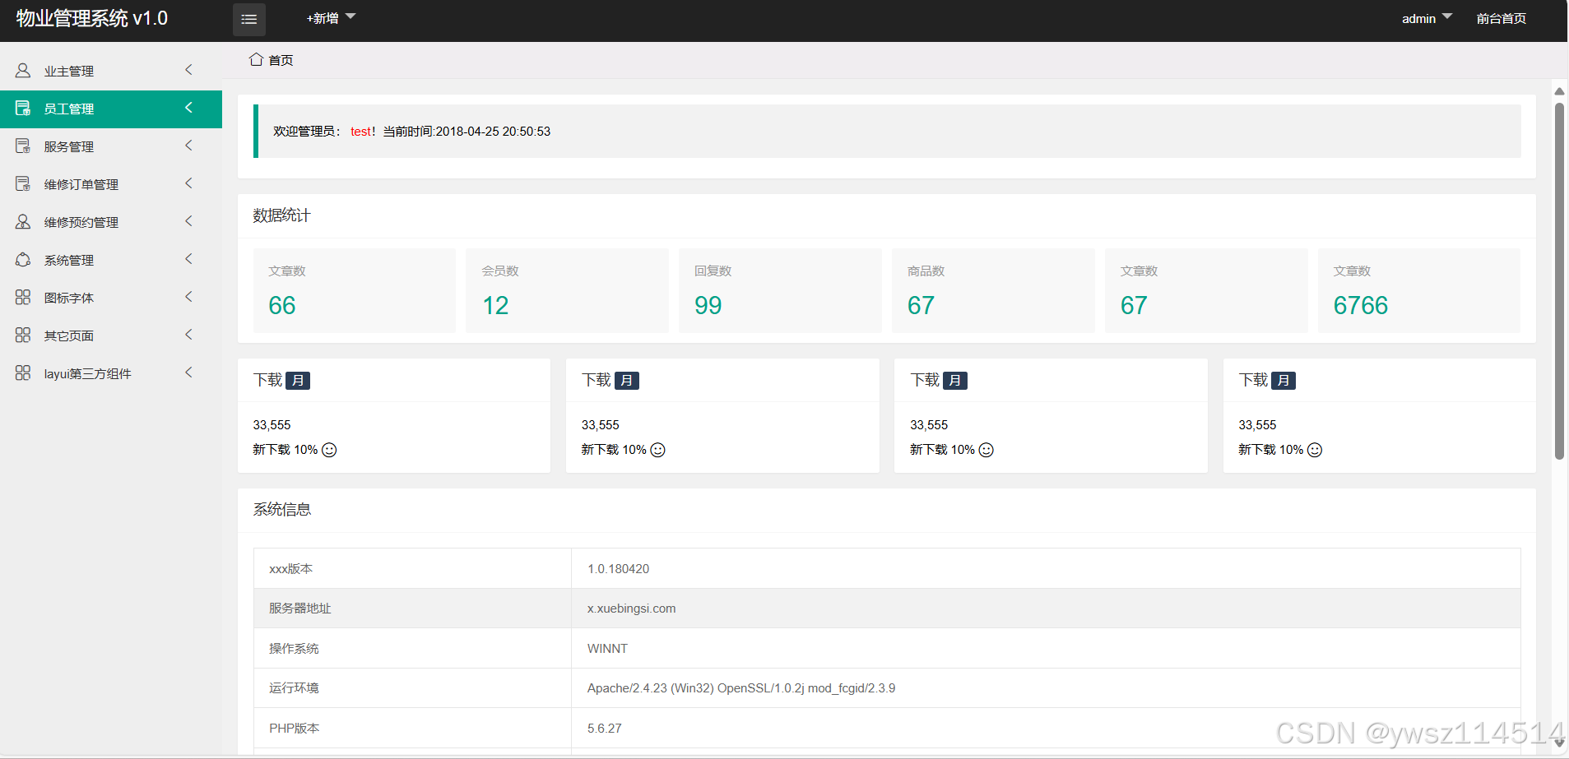
Task: Open the admin user dropdown
Action: coord(1427,18)
